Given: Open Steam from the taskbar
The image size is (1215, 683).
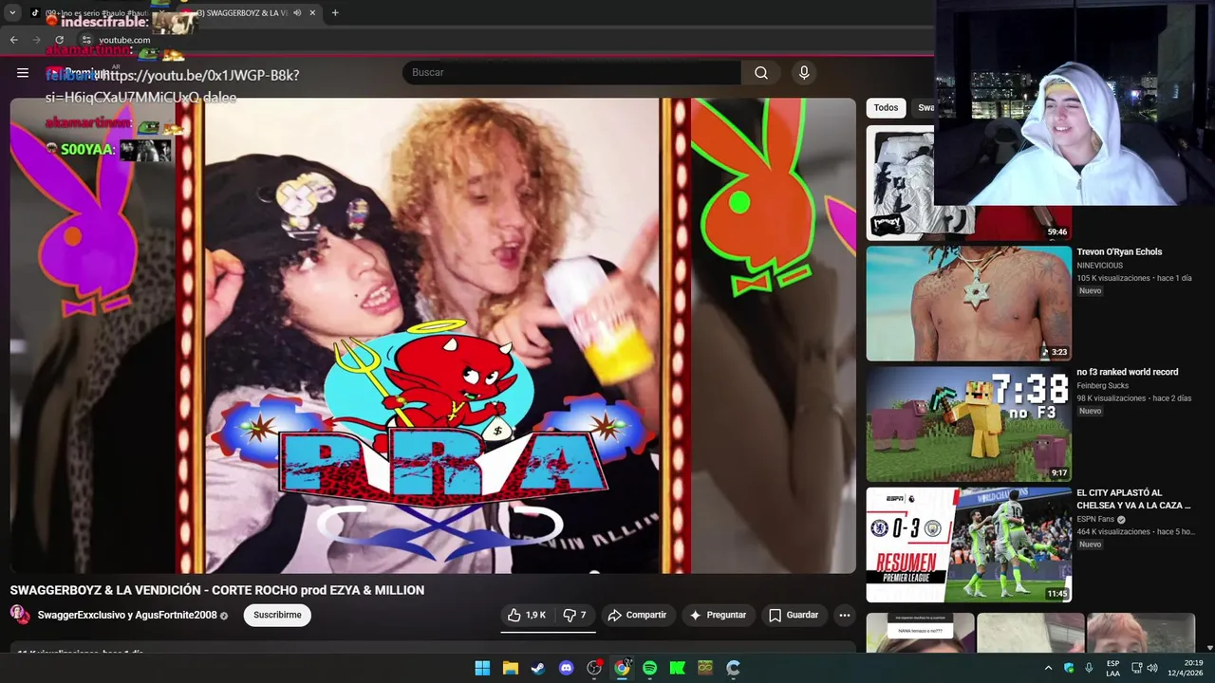Looking at the screenshot, I should [x=538, y=668].
